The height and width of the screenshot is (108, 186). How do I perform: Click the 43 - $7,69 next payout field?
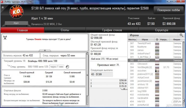(x=102, y=74)
